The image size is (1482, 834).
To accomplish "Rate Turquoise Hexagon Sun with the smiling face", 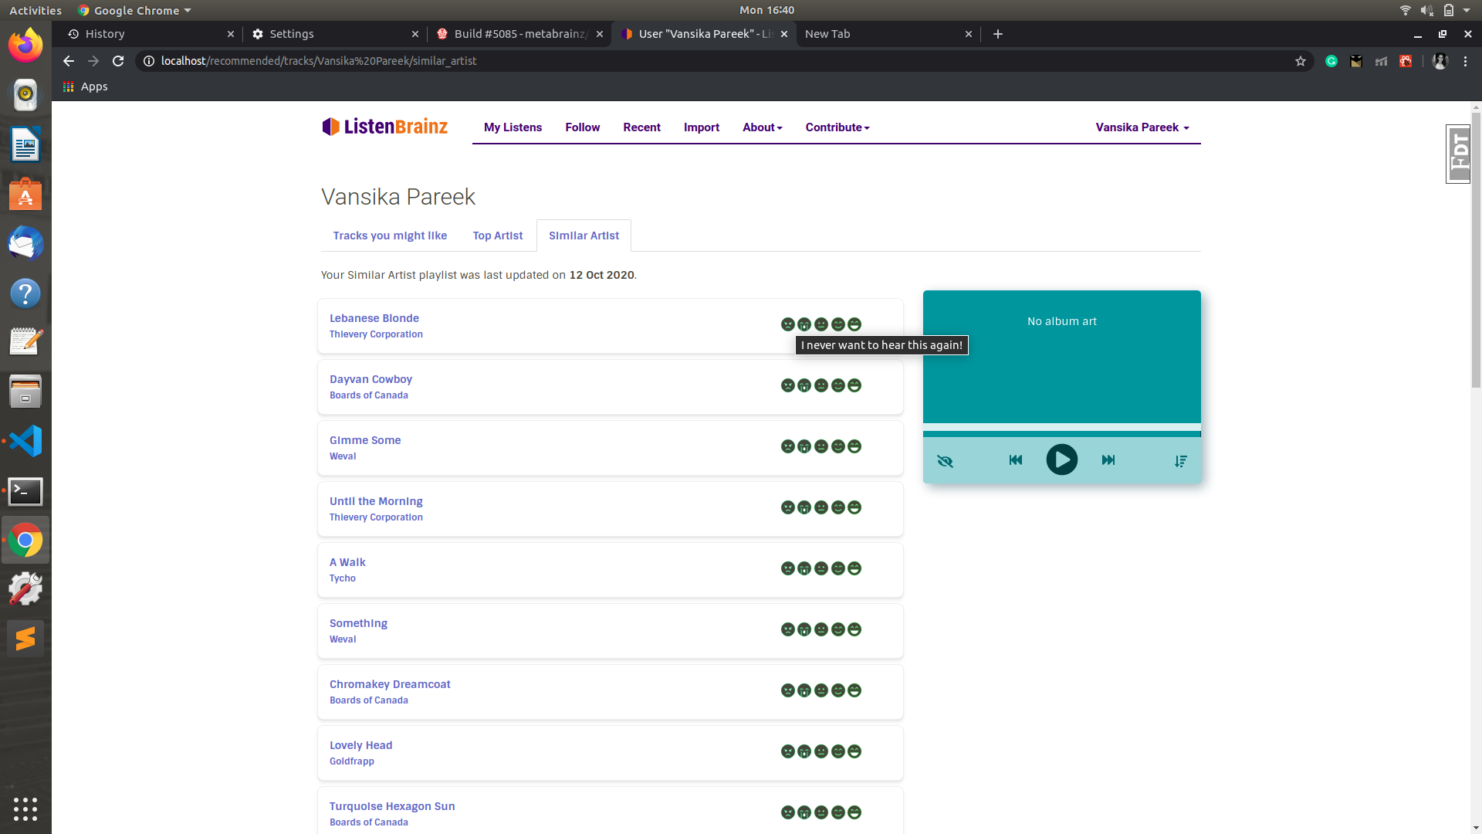I will pos(837,812).
